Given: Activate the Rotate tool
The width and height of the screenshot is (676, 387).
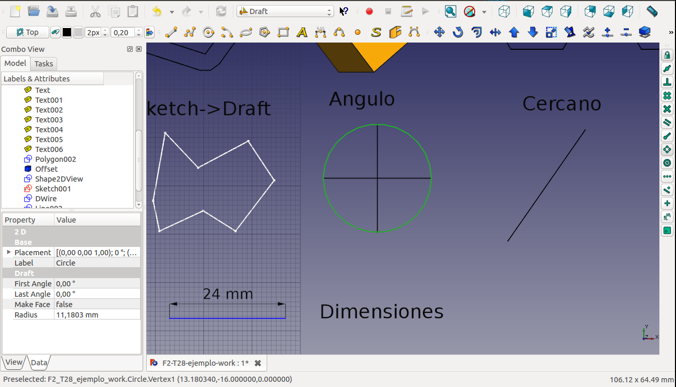Looking at the screenshot, I should (458, 33).
